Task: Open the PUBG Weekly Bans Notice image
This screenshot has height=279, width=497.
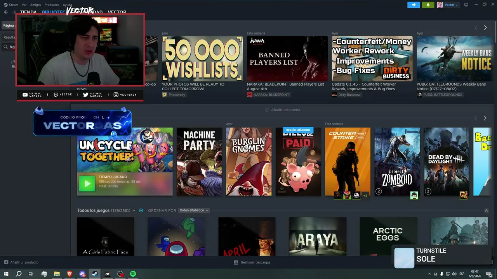Action: click(x=454, y=59)
